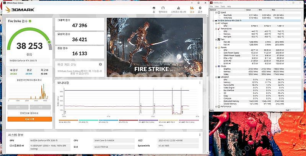Click the Sensor column header
This screenshot has height=156, width=306.
pyautogui.click(x=227, y=10)
